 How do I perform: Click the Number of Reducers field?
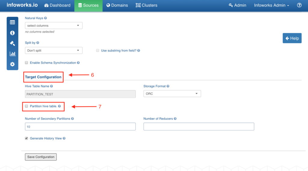pos(199,127)
